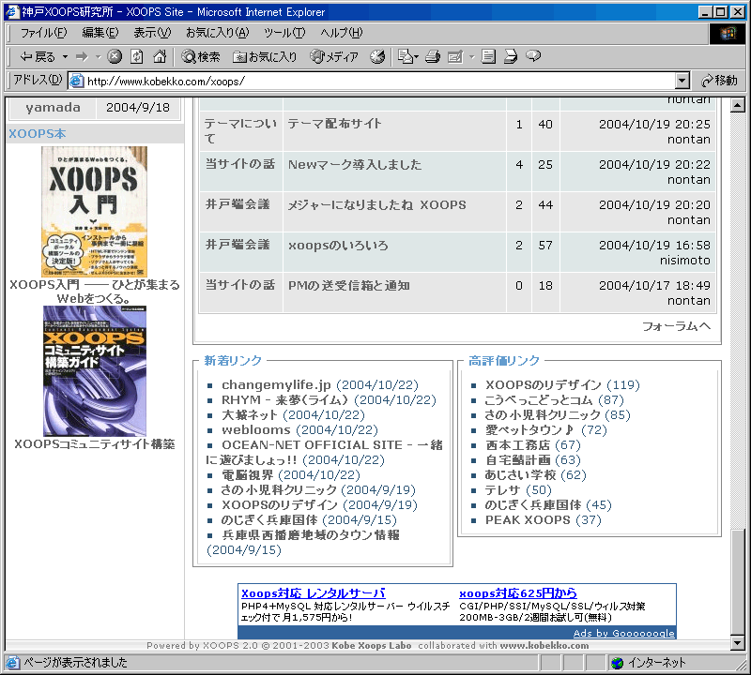This screenshot has height=675, width=751.
Task: Open the Back history dropdown arrow
Action: pyautogui.click(x=65, y=57)
